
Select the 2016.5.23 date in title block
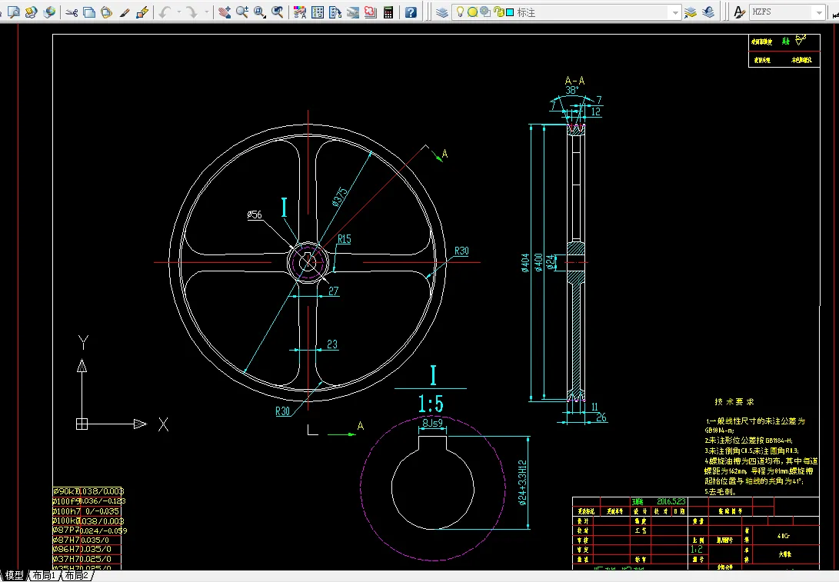[671, 501]
